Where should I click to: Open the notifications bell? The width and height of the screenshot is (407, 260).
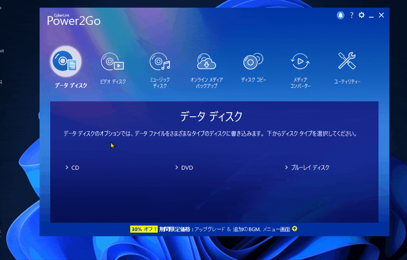pos(341,15)
